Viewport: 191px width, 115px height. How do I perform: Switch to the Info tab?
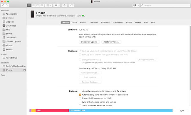coord(153,23)
